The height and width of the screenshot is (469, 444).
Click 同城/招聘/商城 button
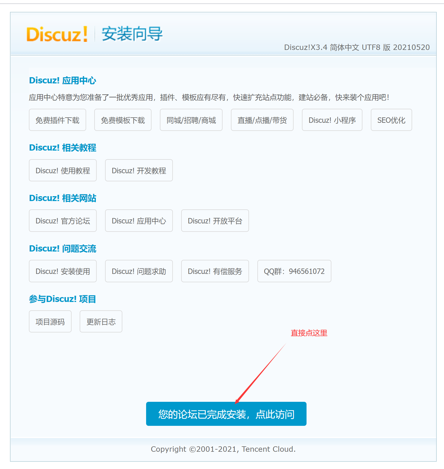pyautogui.click(x=191, y=120)
